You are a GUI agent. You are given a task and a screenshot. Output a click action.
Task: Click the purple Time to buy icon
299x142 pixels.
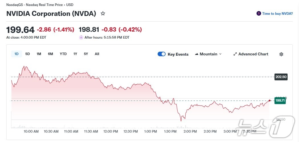click(x=259, y=13)
